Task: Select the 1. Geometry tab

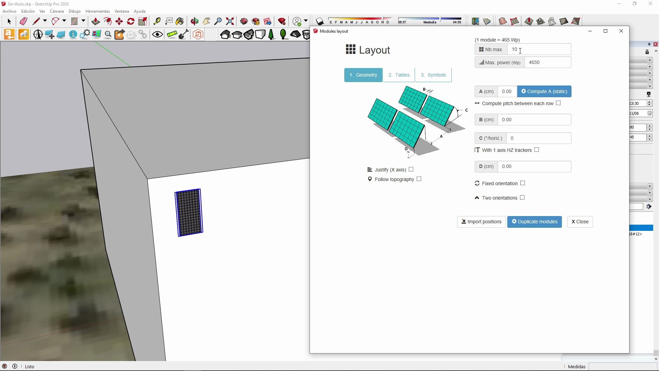Action: pos(363,75)
